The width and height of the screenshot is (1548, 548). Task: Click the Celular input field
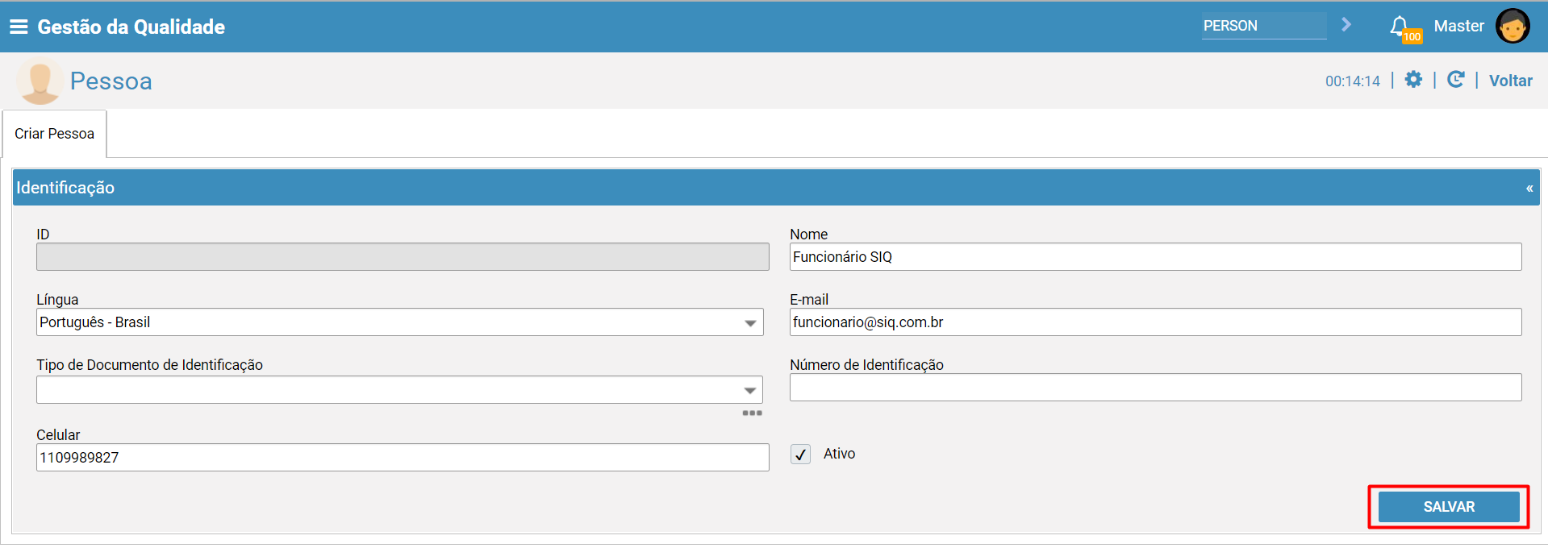point(403,458)
